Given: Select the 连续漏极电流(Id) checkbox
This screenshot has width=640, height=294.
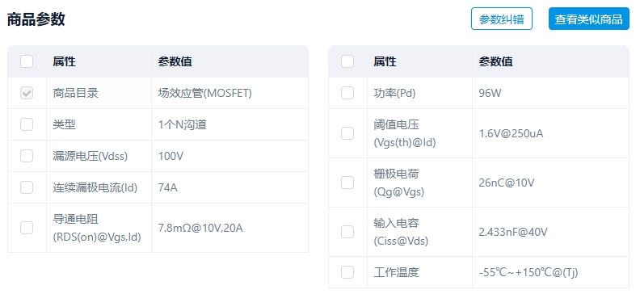Looking at the screenshot, I should point(27,187).
